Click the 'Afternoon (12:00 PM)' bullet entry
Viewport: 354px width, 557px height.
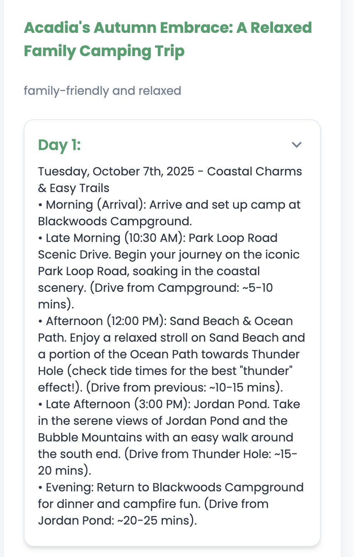pos(171,354)
